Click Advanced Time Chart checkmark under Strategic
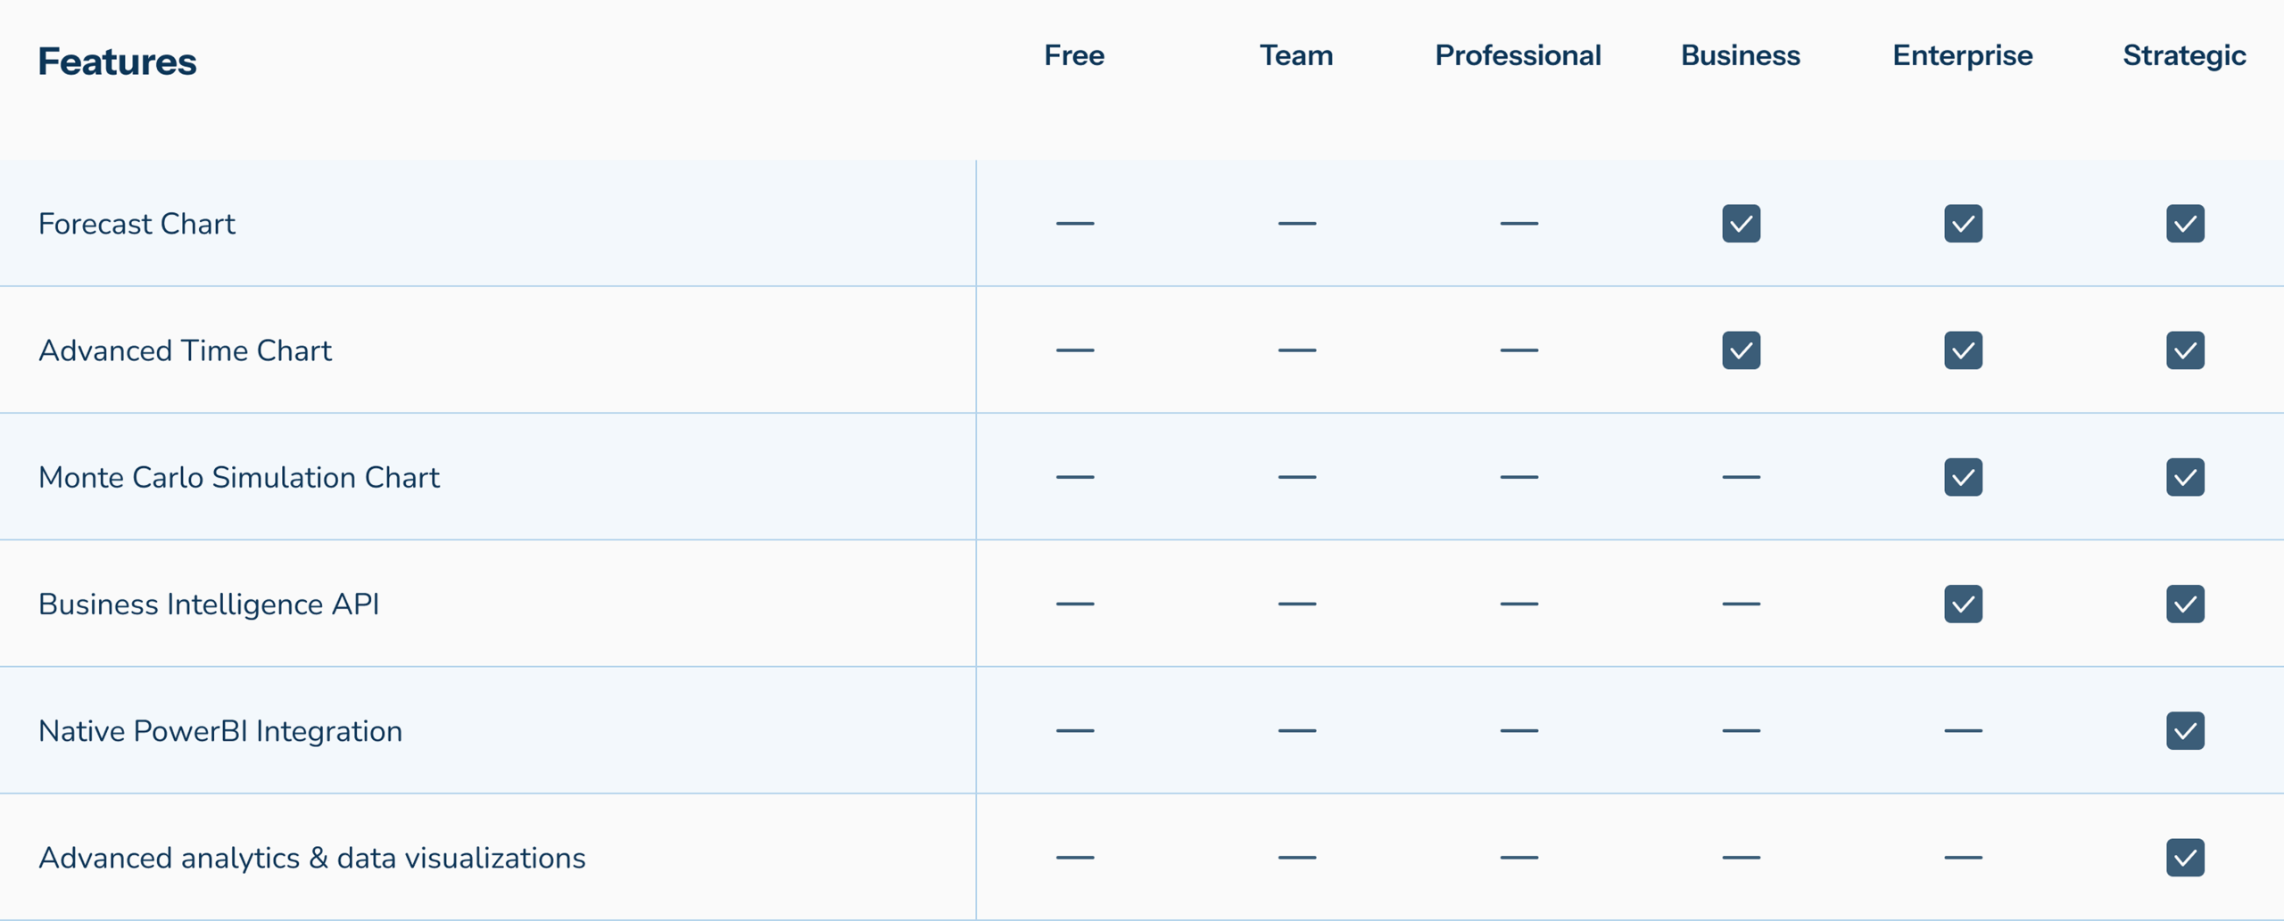 click(x=2185, y=350)
